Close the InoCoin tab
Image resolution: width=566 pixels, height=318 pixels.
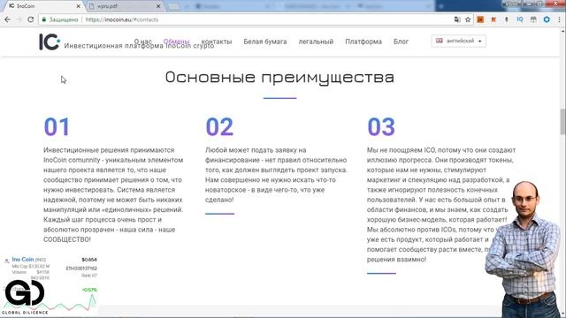coord(79,6)
